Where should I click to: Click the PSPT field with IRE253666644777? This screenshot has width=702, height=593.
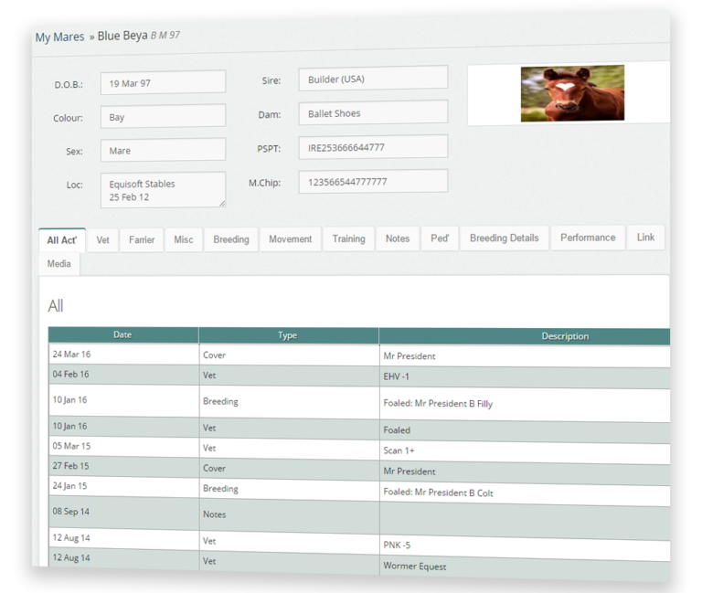373,147
